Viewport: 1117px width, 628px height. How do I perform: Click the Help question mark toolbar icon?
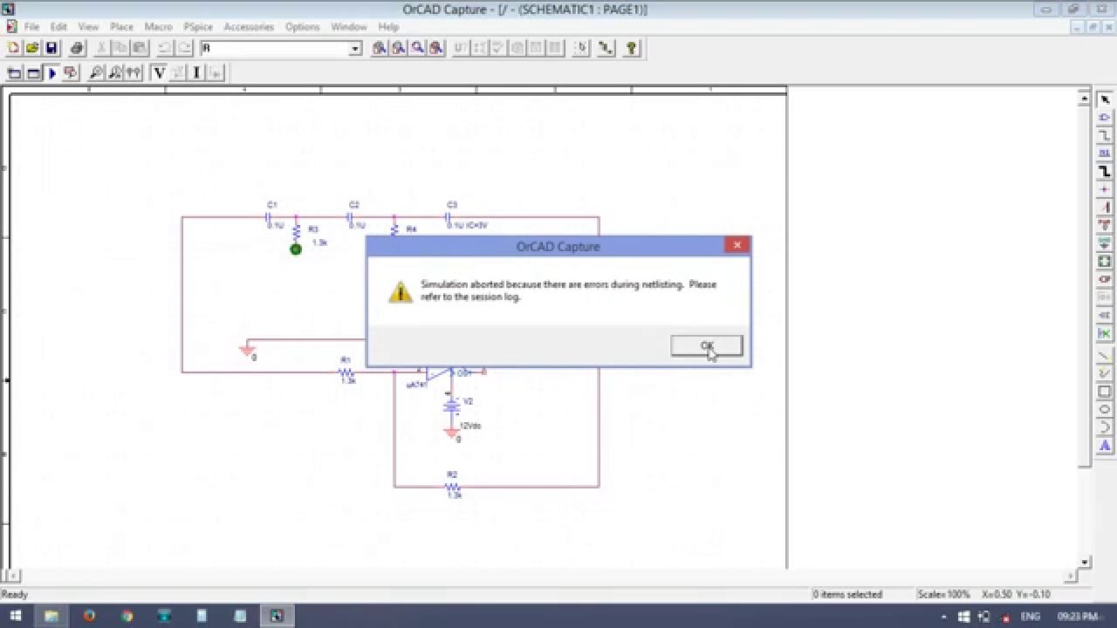[631, 48]
